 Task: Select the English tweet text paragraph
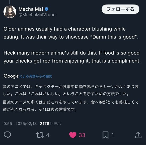(x=72, y=45)
